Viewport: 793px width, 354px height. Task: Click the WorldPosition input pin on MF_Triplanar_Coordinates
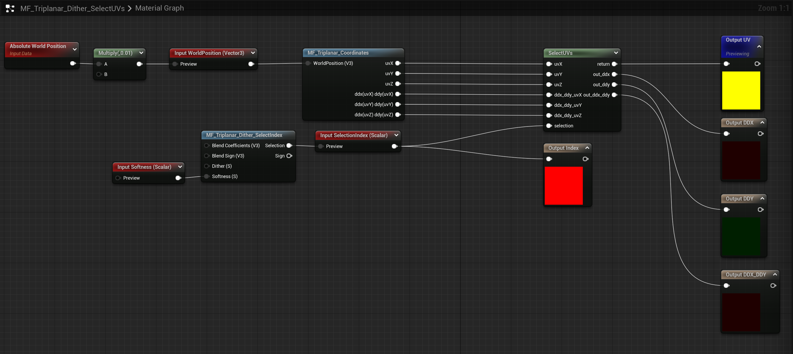308,63
